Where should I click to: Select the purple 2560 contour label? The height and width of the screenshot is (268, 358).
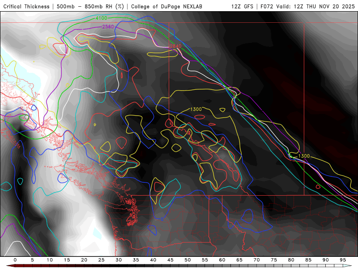pyautogui.click(x=108, y=27)
